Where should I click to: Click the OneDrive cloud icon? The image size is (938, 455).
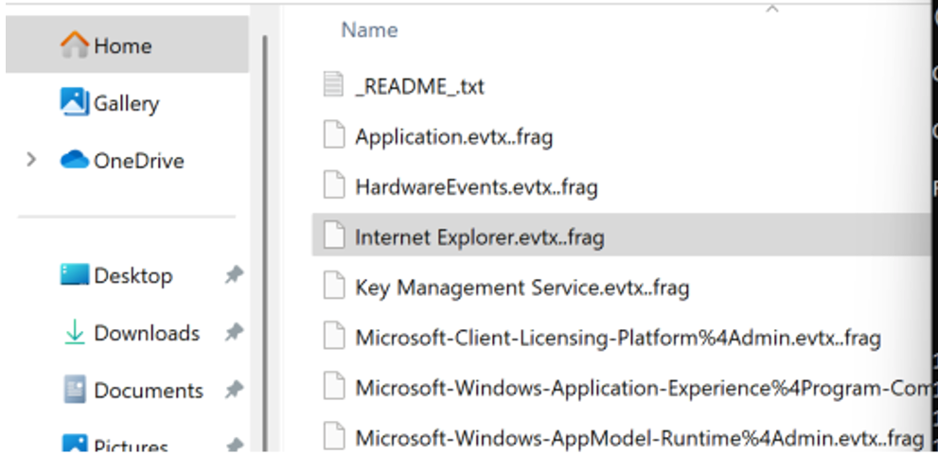75,160
